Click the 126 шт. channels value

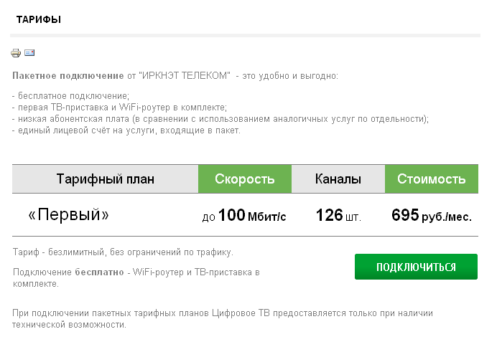[x=338, y=216]
